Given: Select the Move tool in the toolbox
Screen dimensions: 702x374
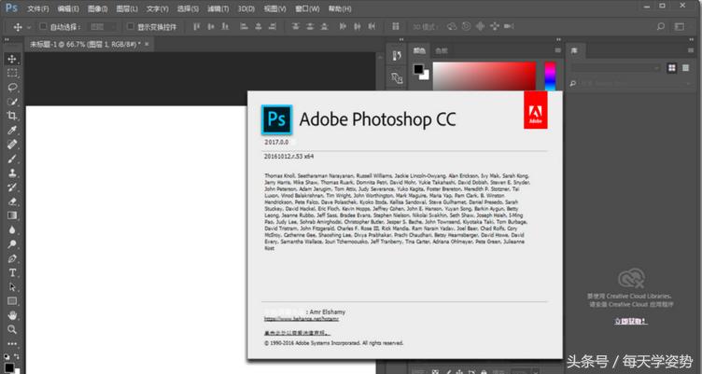Looking at the screenshot, I should 12,59.
